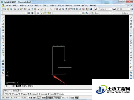Viewport: 134px width, 100px height.
Task: Click the New drawing icon
Action: 4,9
